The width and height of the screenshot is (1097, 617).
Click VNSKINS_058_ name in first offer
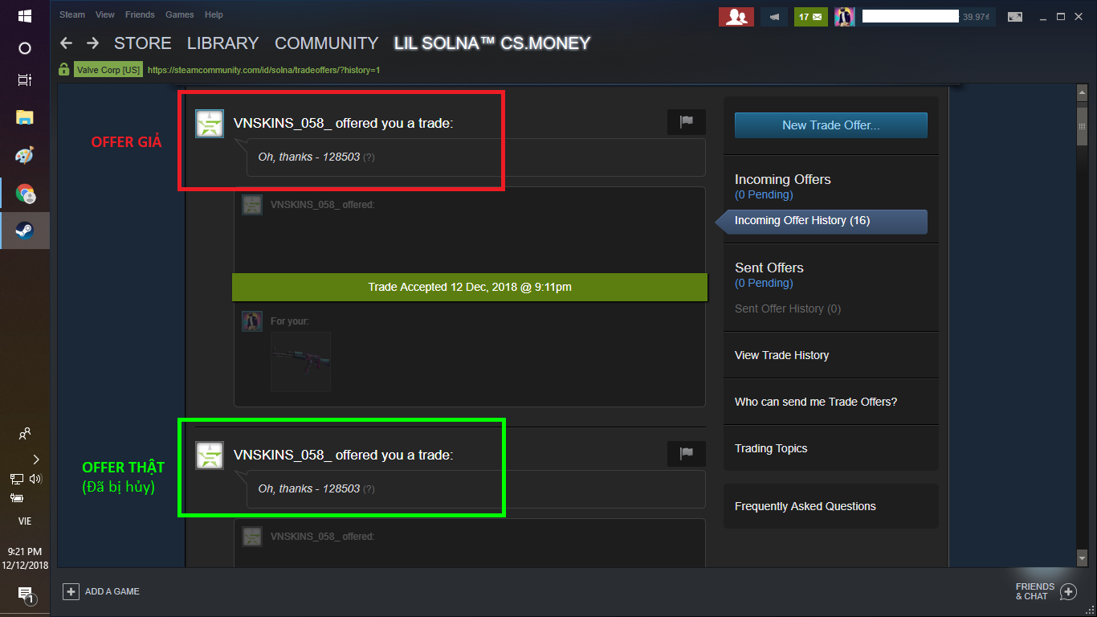(283, 123)
